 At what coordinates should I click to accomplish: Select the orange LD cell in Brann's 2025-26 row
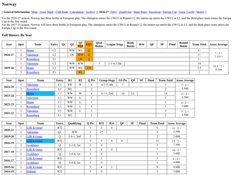(89, 68)
